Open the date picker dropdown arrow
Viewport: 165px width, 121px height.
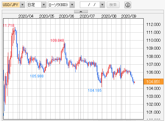[102, 5]
